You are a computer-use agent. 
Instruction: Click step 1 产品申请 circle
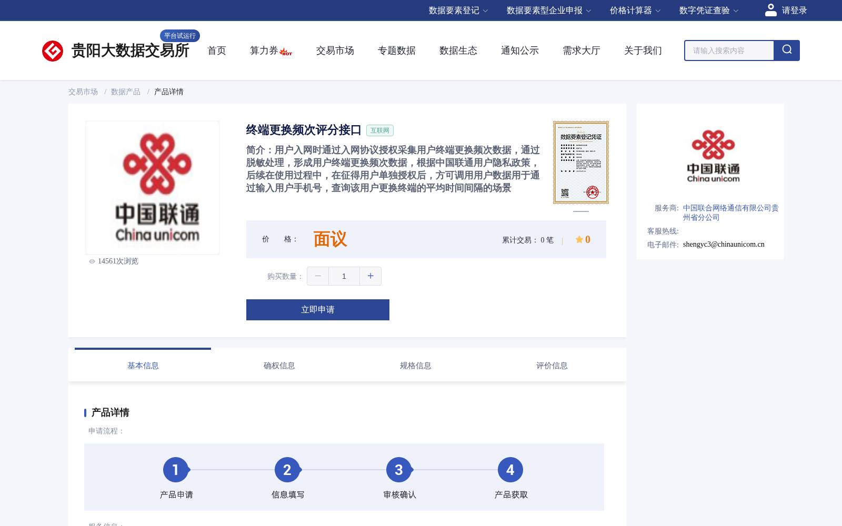(x=176, y=470)
